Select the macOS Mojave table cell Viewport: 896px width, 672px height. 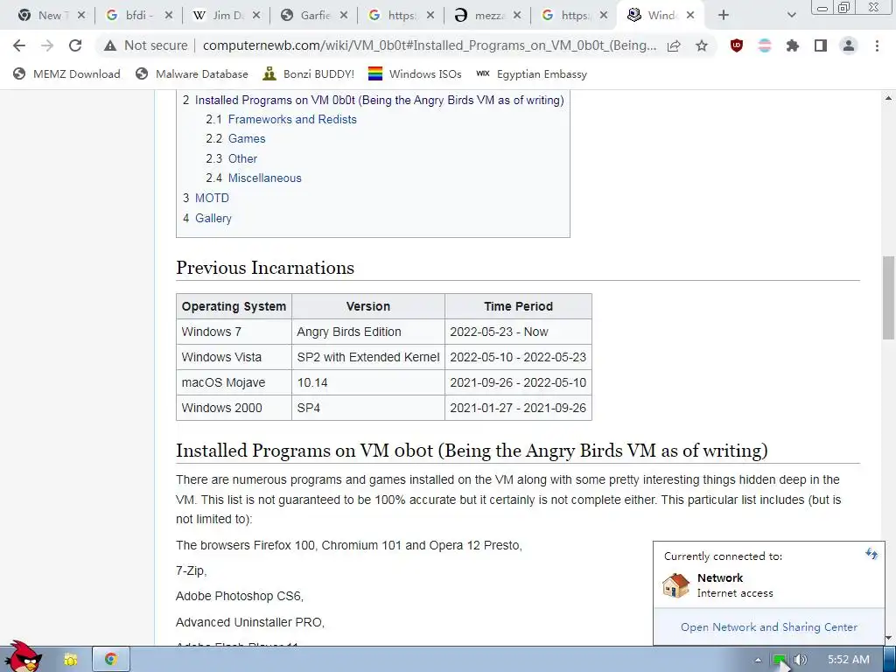click(234, 383)
